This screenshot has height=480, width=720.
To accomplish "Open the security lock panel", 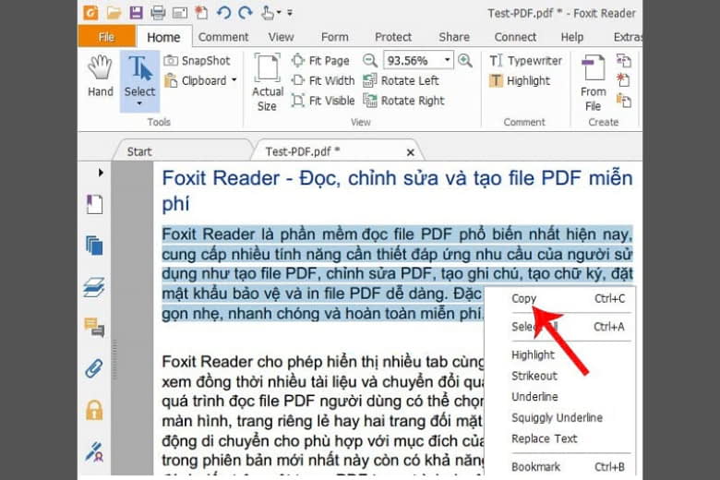I will tap(94, 410).
